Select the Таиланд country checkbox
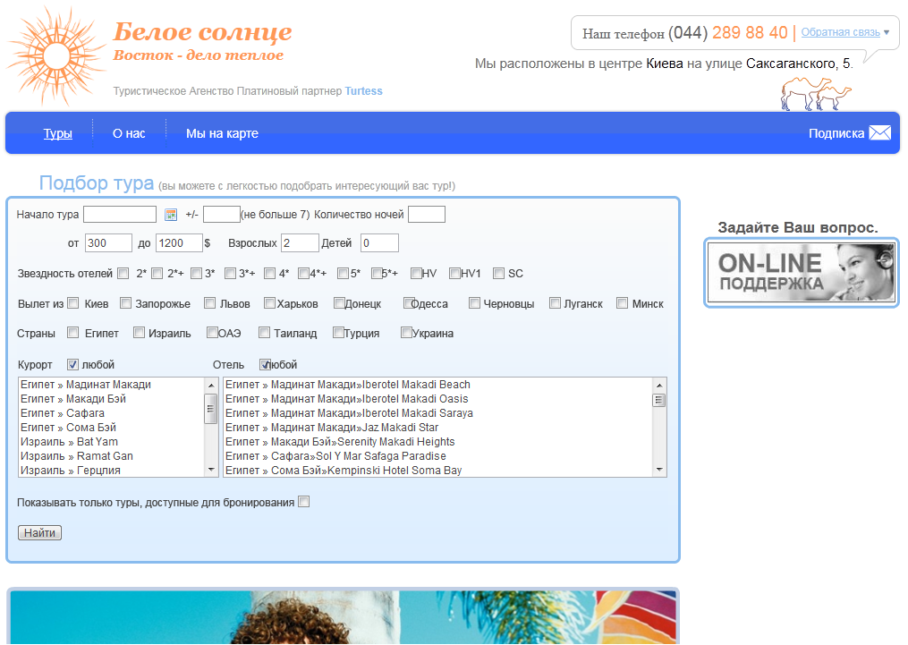Viewport: 908px width, 645px height. point(264,333)
